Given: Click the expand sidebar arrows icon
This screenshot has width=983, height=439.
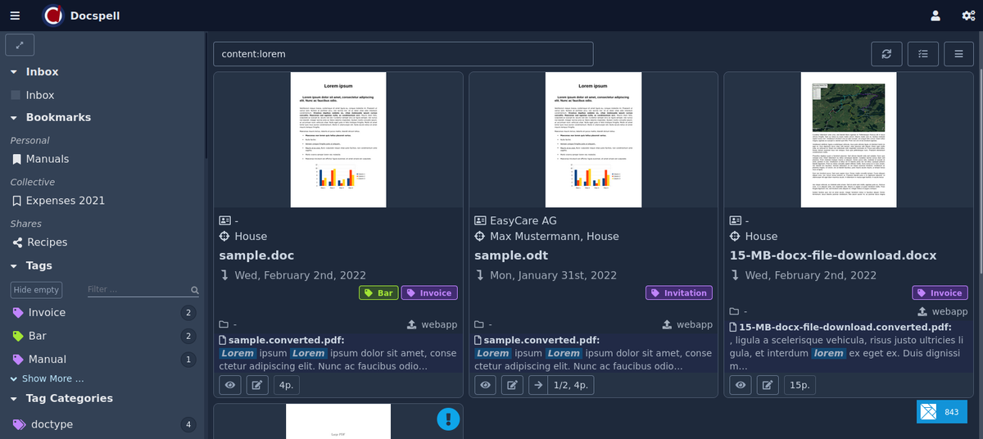Looking at the screenshot, I should [x=20, y=45].
